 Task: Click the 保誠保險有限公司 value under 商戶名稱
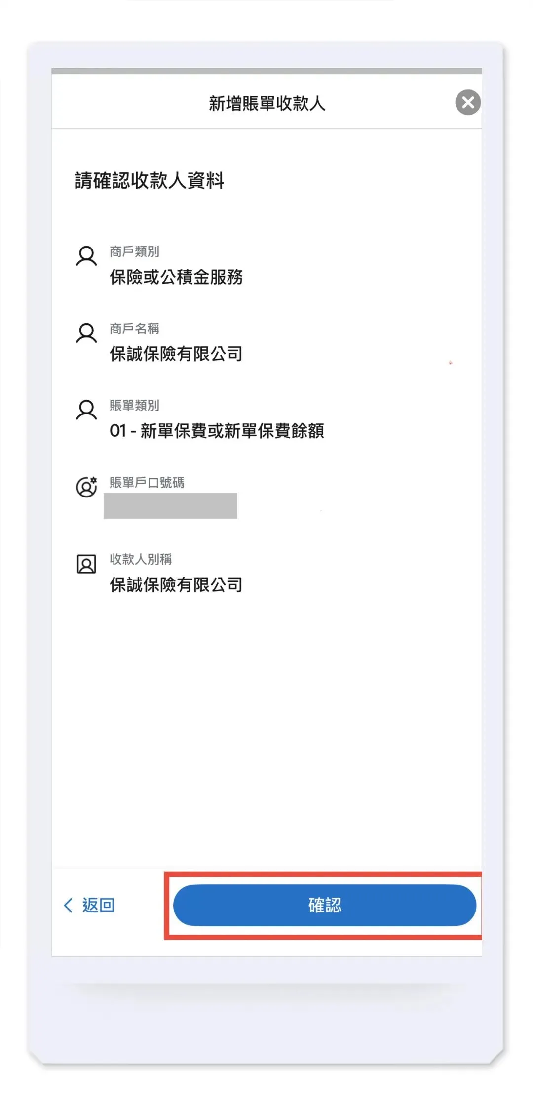point(176,354)
